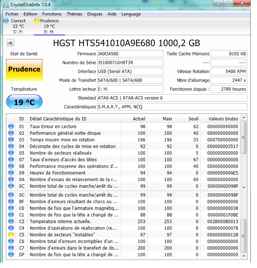The width and height of the screenshot is (257, 268).
Task: Click the upper list scrollbar thumb
Action: (x=244, y=137)
